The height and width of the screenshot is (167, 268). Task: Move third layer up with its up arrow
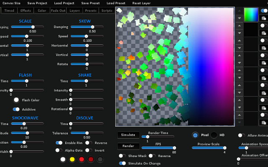(x=239, y=40)
